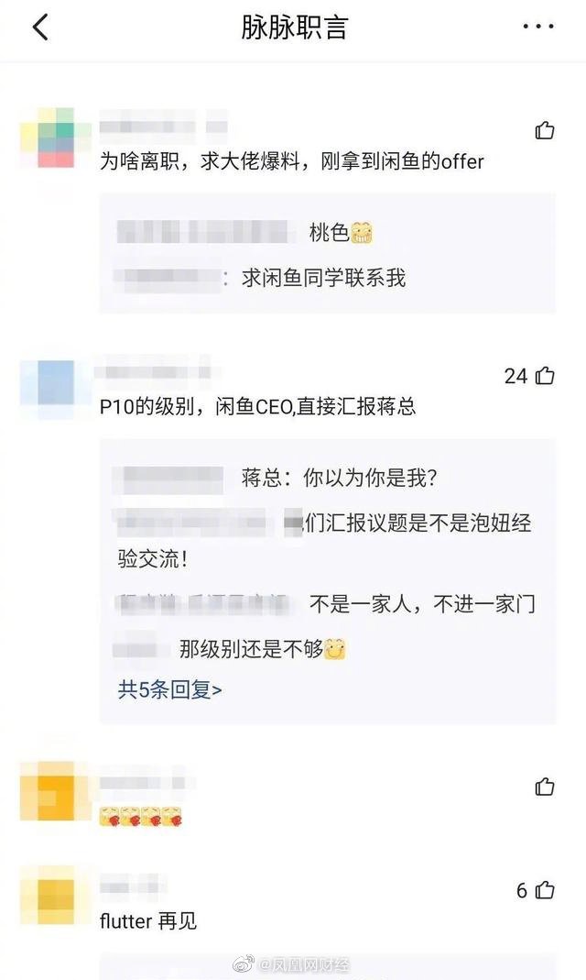
Task: Select the reply 不是一家人，不进一家门
Action: point(422,604)
